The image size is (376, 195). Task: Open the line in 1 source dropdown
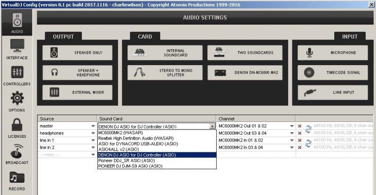93,141
